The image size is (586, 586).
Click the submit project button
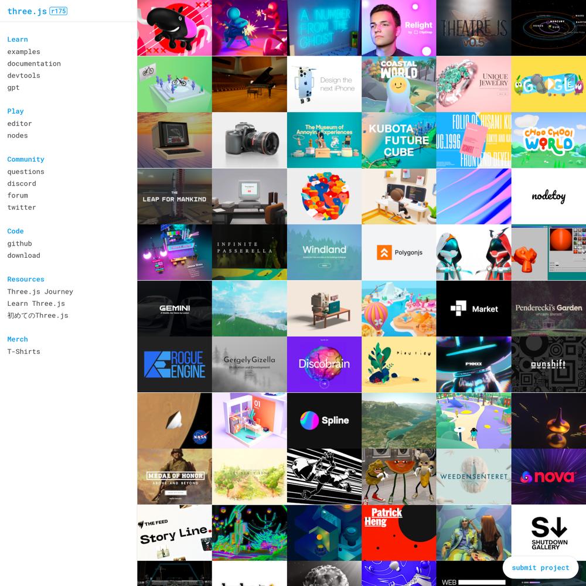[540, 567]
